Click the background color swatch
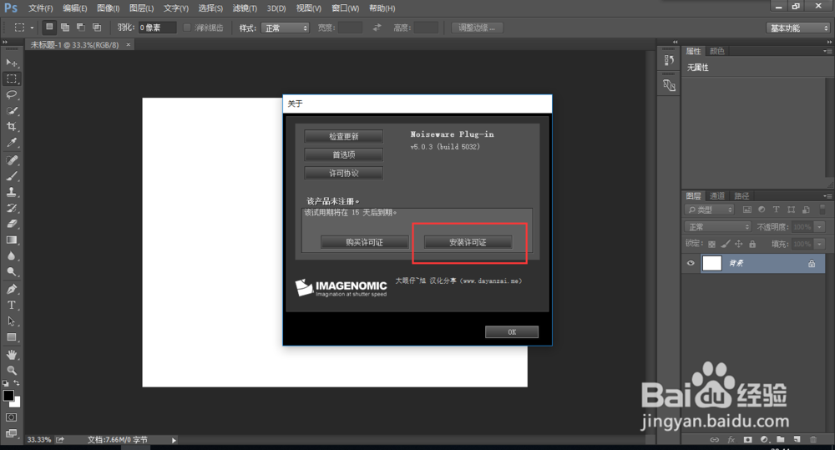Viewport: 835px width, 450px height. tap(17, 402)
